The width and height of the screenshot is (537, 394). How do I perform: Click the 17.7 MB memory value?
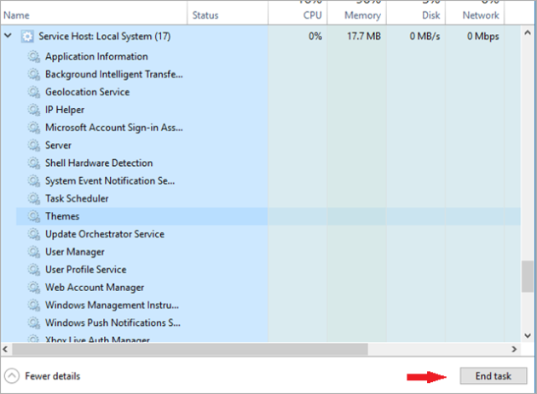[364, 36]
